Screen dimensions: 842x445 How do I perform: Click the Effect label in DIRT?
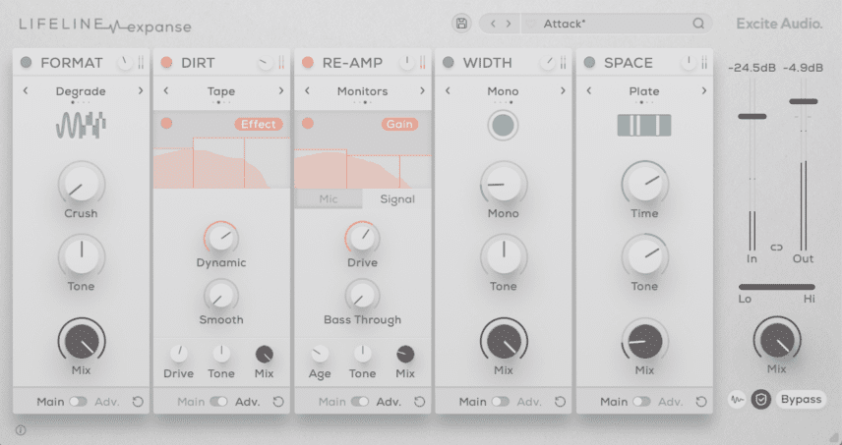pyautogui.click(x=259, y=124)
